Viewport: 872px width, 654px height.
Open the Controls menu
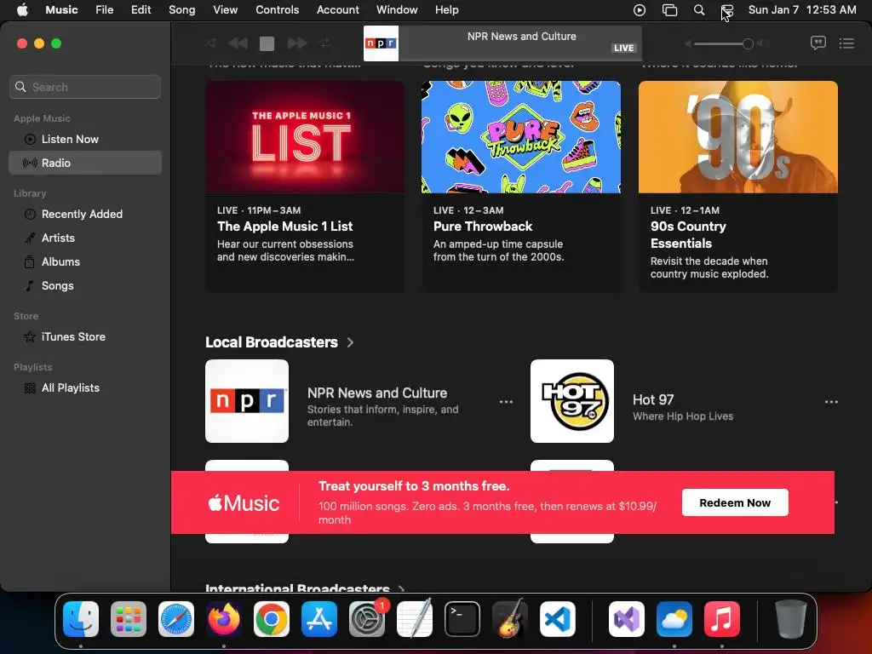pos(277,10)
